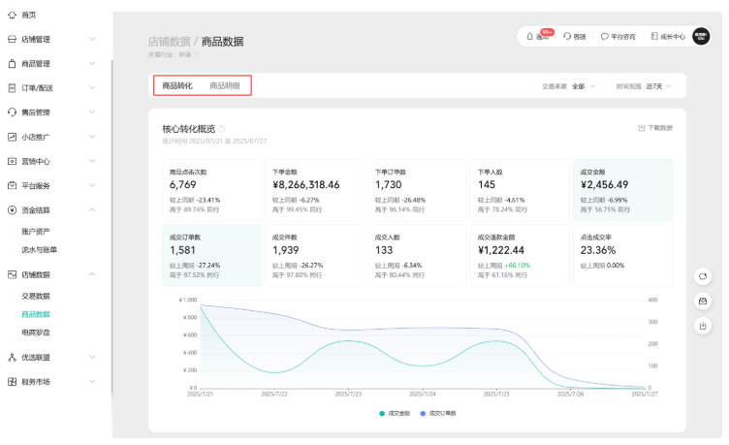
Task: Click the 店铺数据 breadcrumb link
Action: [169, 42]
